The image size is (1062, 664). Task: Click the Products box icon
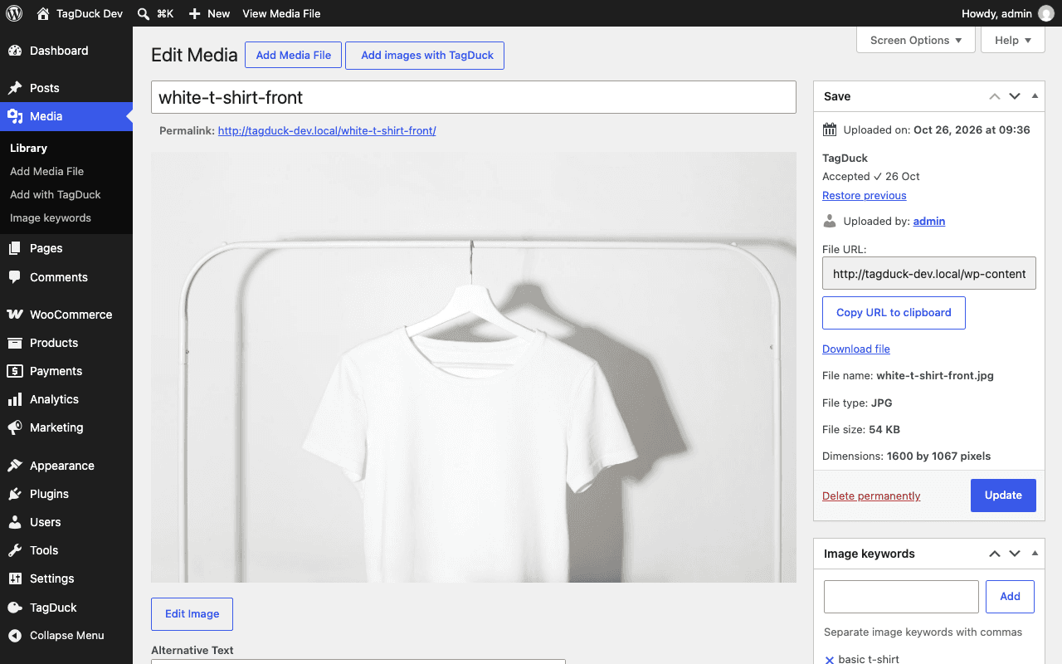[x=15, y=343]
